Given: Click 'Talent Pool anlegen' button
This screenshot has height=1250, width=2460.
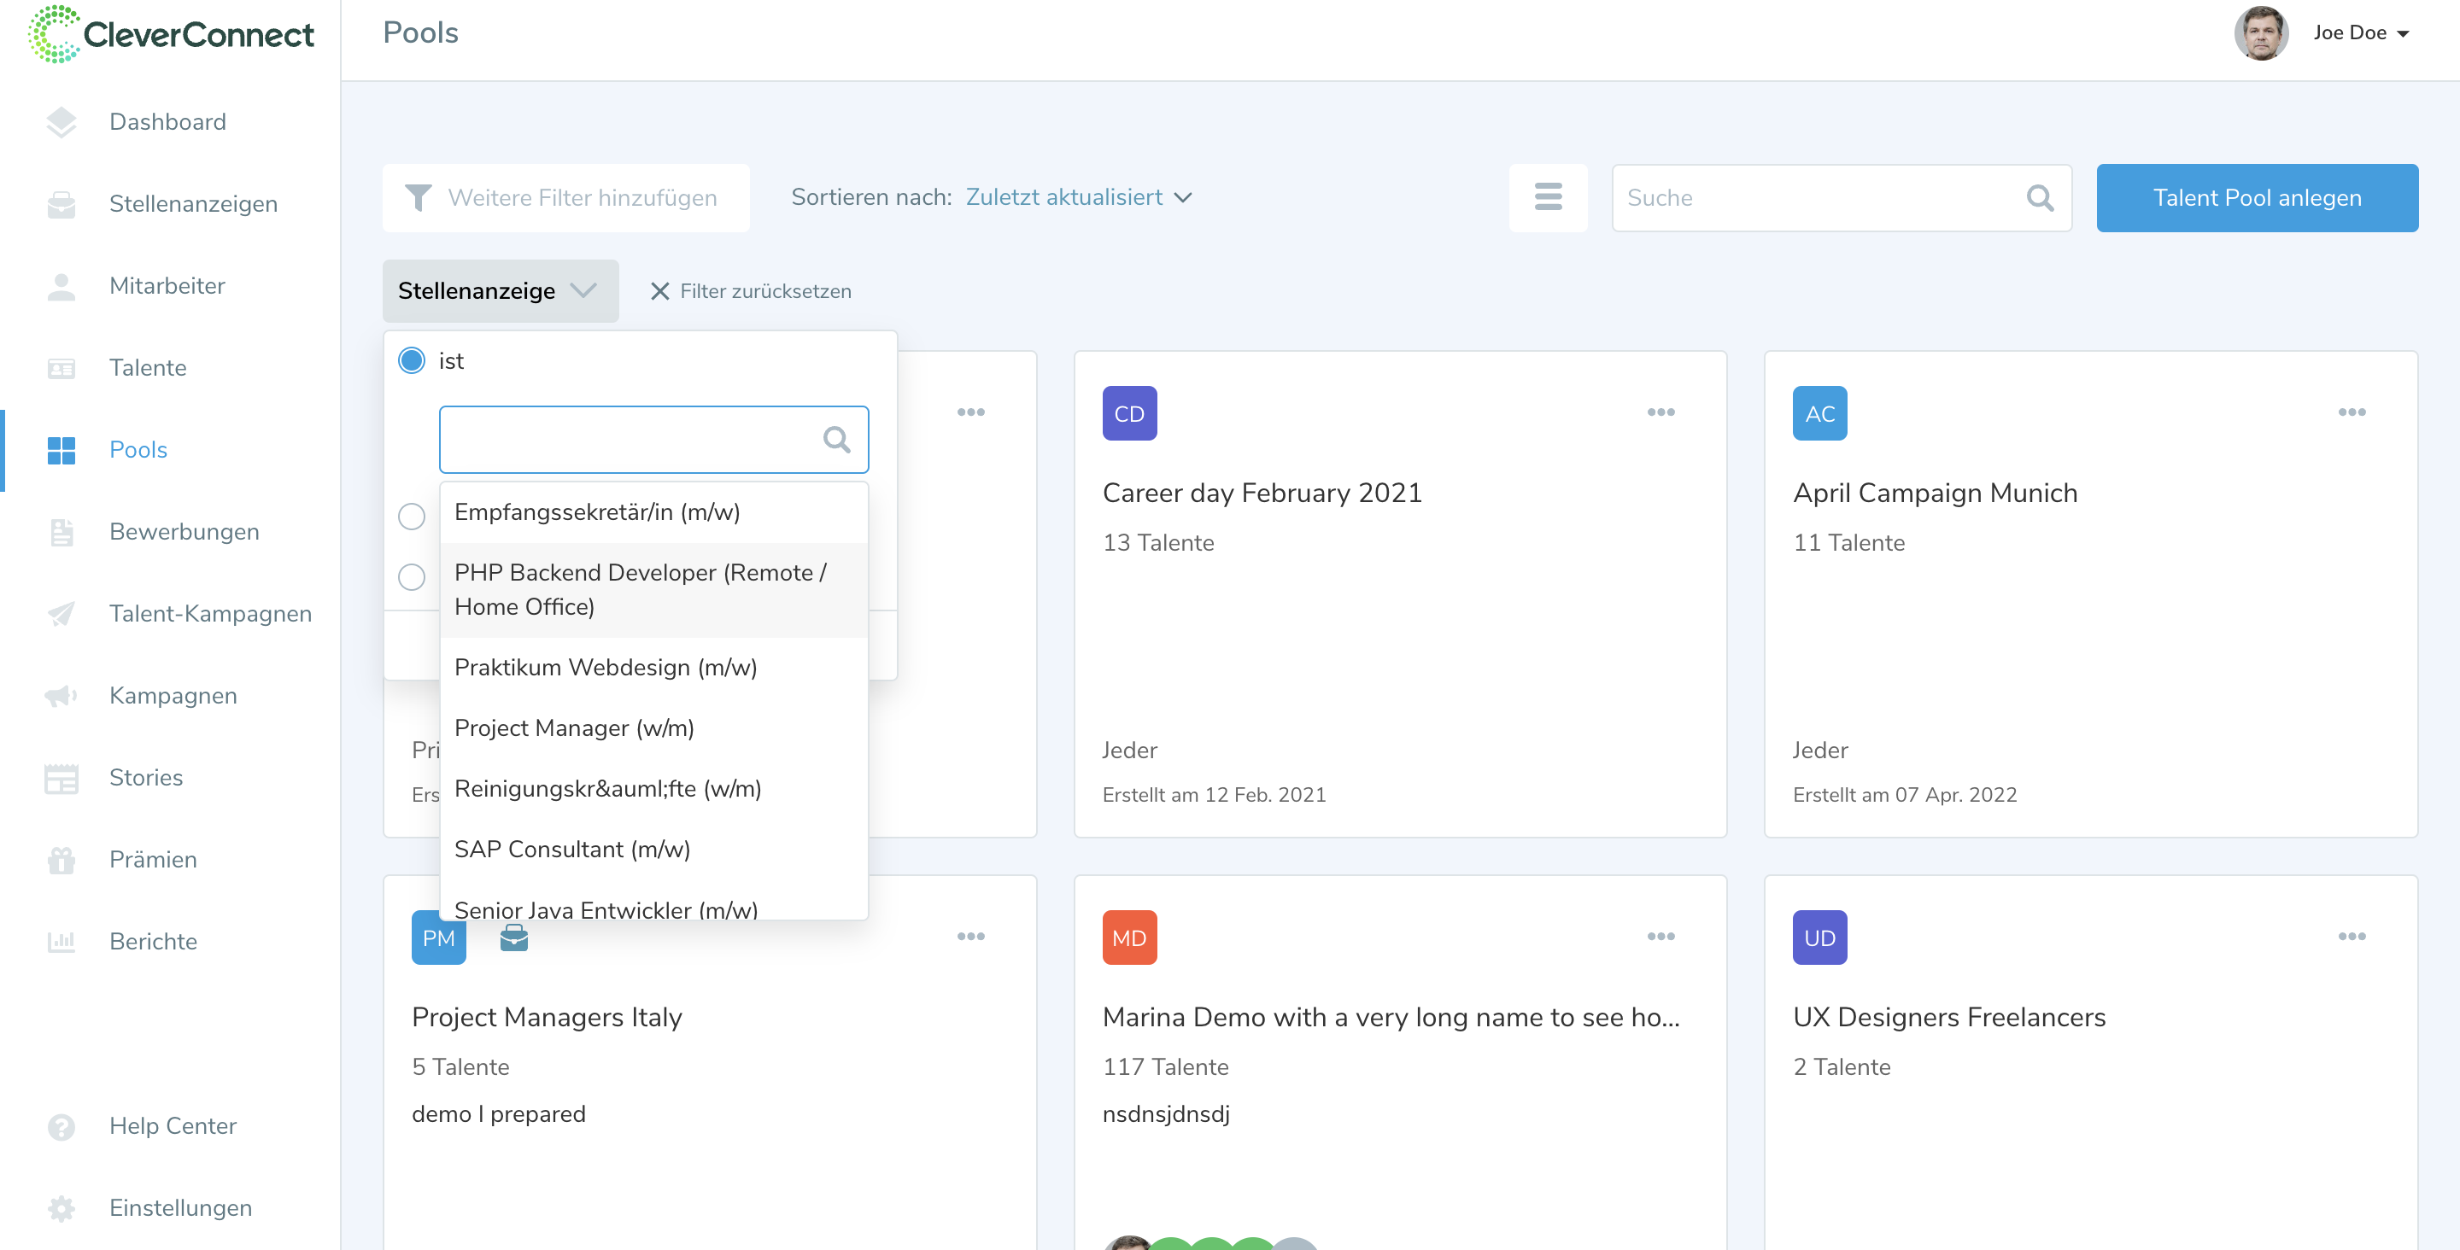Looking at the screenshot, I should [2257, 198].
